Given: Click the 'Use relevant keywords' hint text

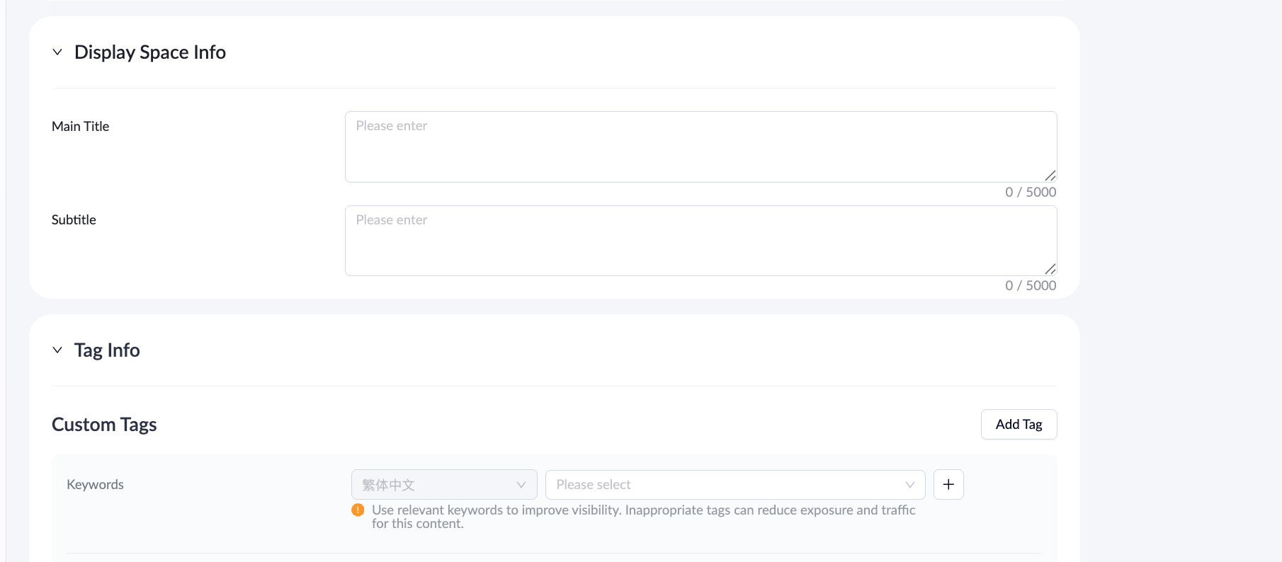Looking at the screenshot, I should tap(643, 517).
